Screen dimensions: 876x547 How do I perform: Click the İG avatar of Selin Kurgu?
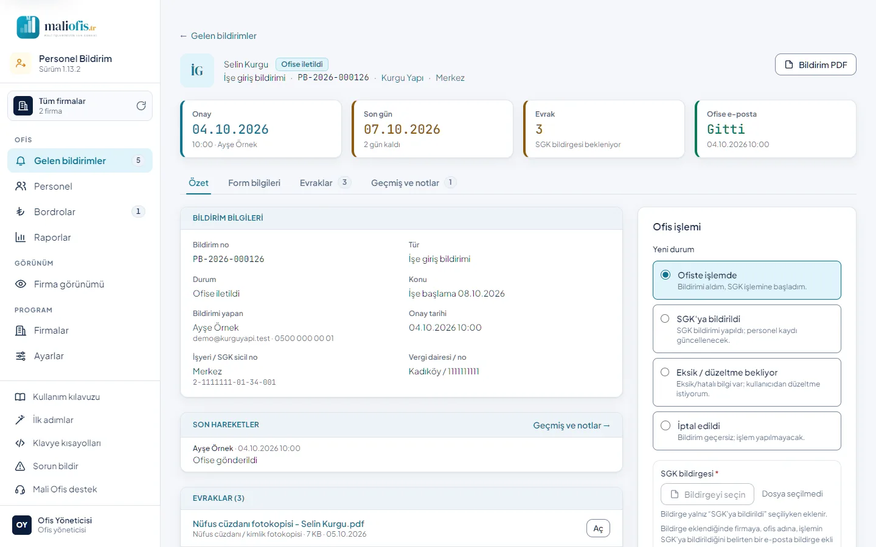197,71
